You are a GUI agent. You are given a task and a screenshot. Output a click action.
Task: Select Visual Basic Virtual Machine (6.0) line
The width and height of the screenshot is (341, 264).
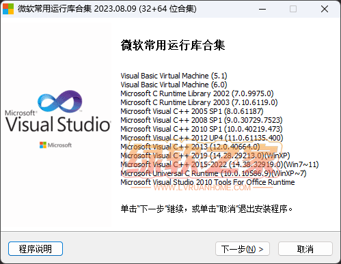tap(174, 85)
